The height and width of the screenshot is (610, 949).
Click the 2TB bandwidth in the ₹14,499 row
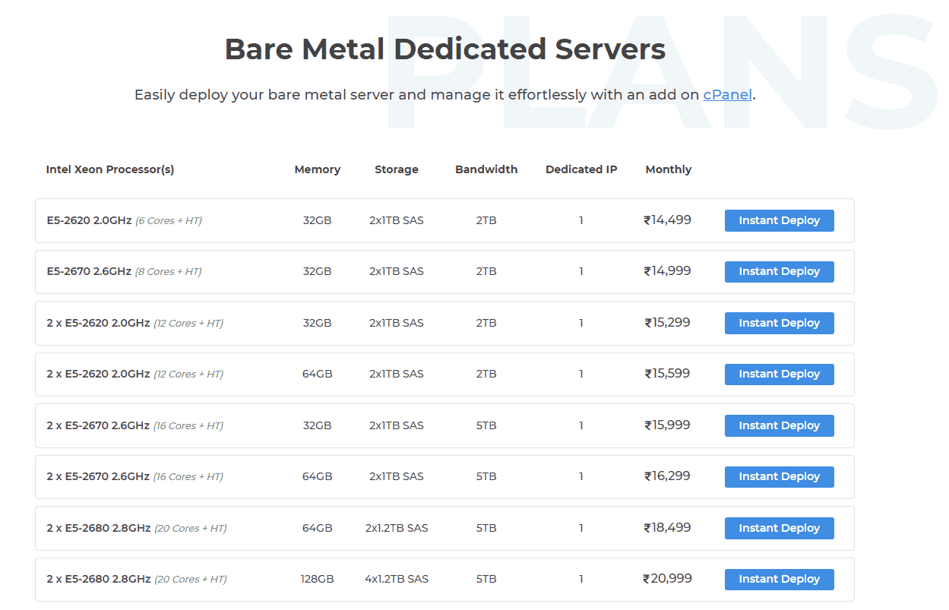click(486, 220)
